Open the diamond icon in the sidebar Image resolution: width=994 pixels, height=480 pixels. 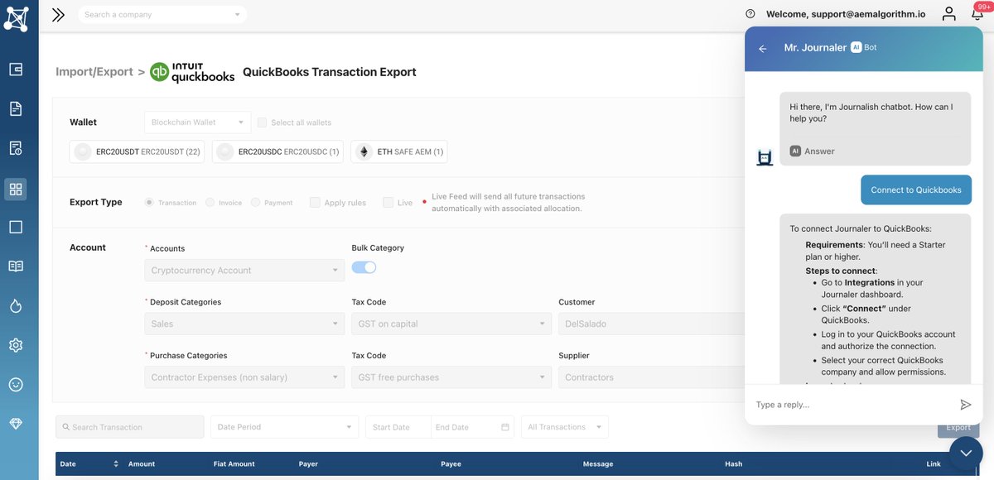point(16,424)
